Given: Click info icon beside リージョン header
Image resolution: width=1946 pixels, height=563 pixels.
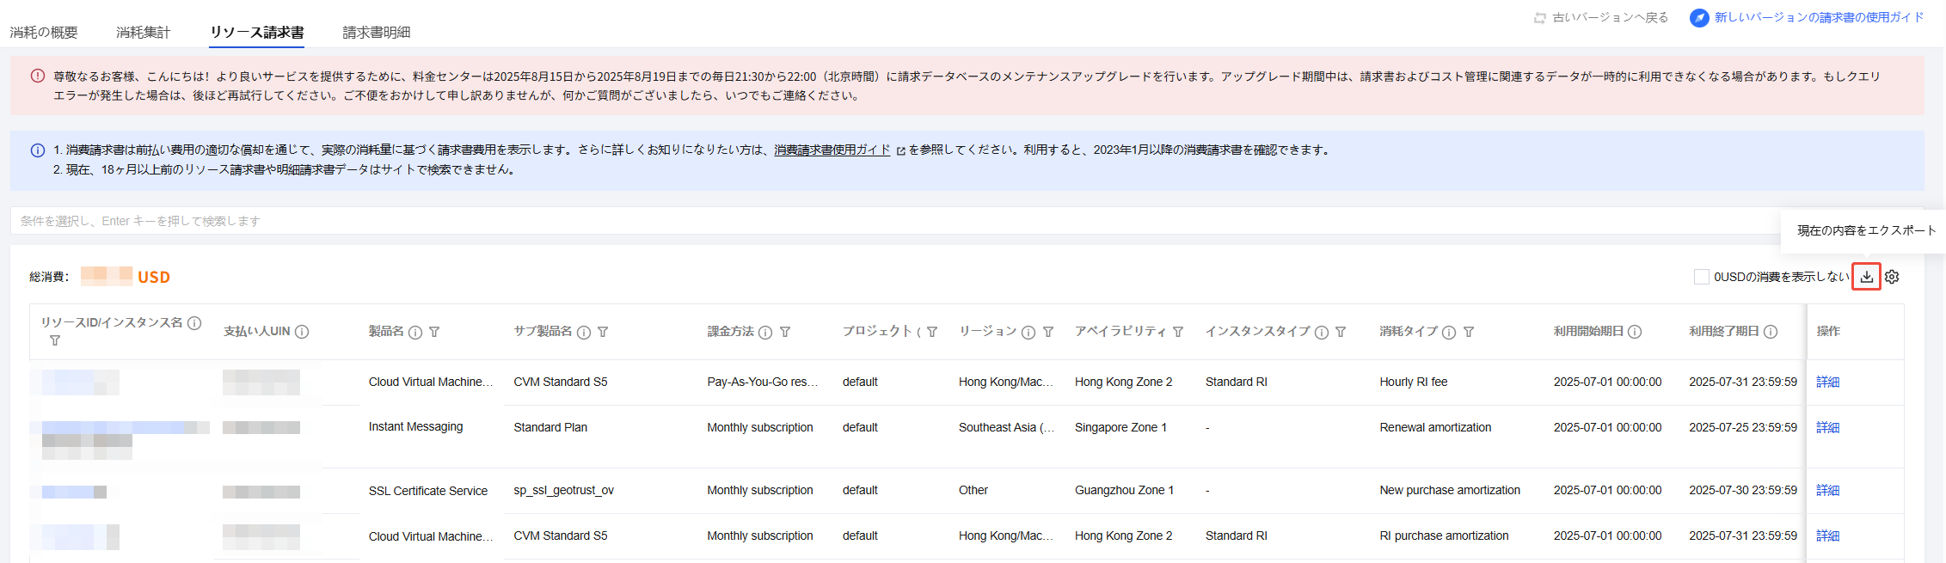Looking at the screenshot, I should (1028, 333).
